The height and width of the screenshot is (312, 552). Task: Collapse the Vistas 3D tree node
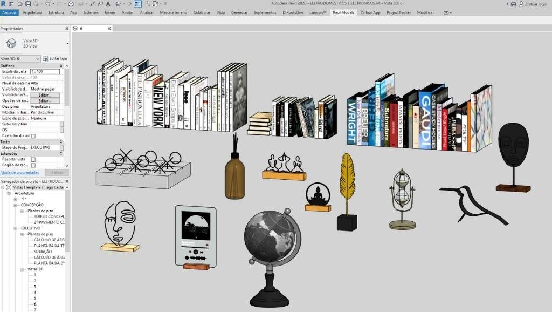(22, 269)
